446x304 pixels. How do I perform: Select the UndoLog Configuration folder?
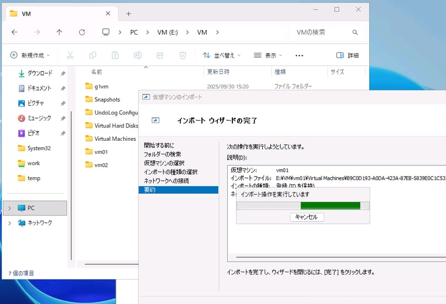click(112, 112)
